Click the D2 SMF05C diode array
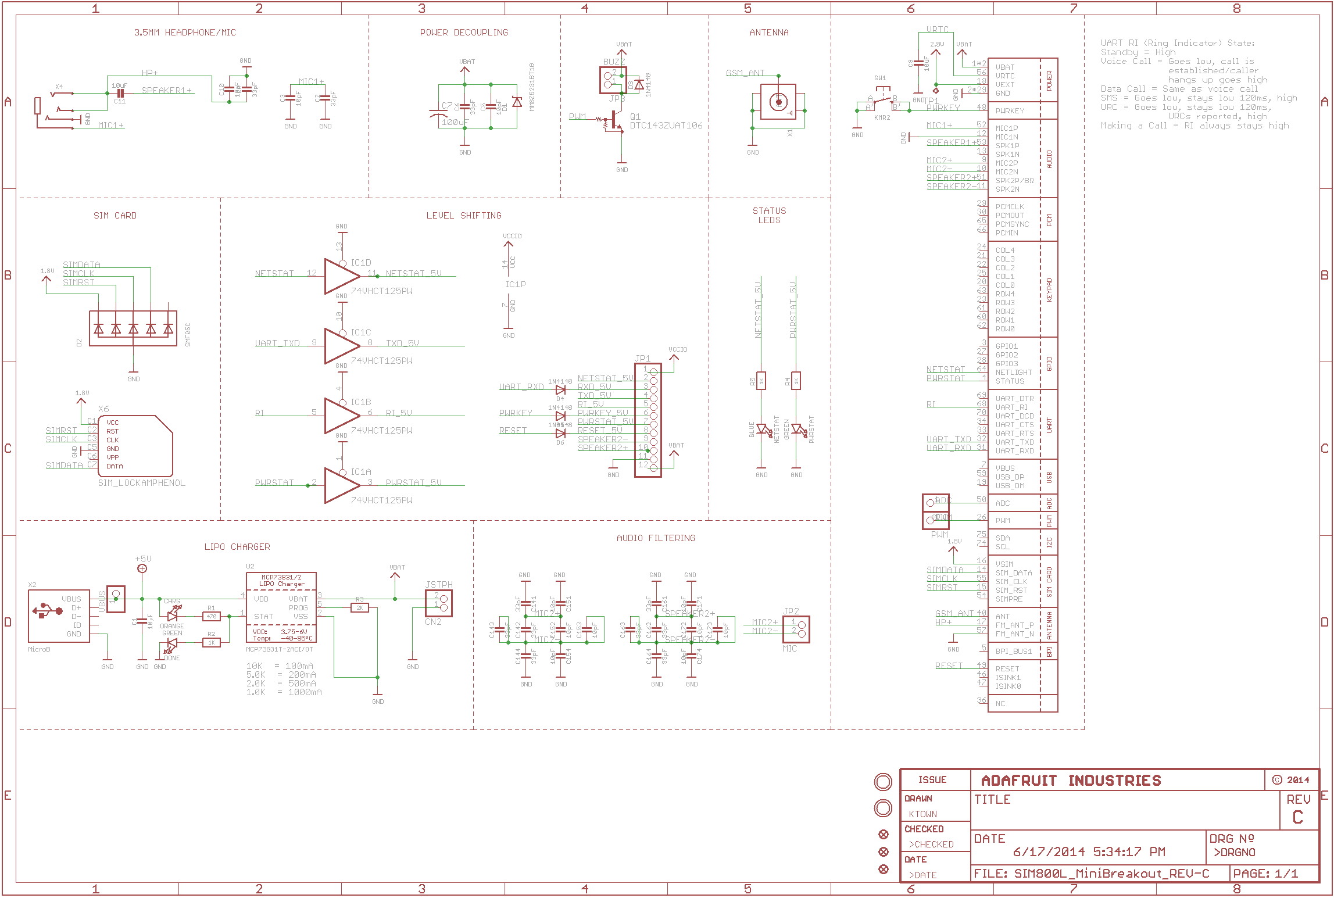 [133, 328]
